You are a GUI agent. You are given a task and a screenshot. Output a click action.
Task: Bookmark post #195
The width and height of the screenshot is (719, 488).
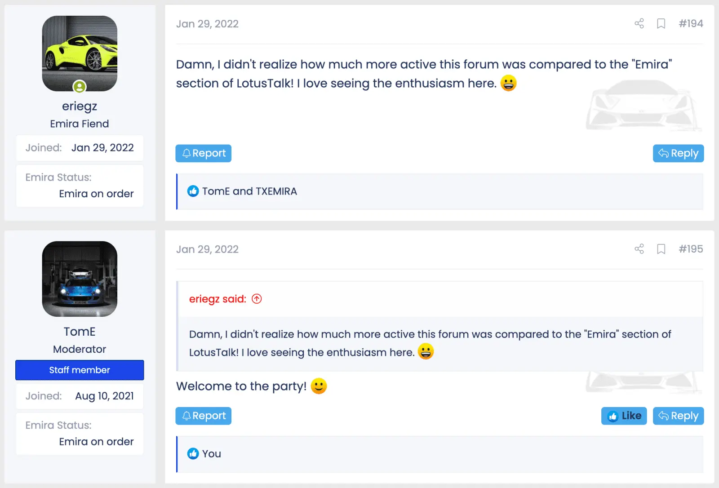pos(661,249)
